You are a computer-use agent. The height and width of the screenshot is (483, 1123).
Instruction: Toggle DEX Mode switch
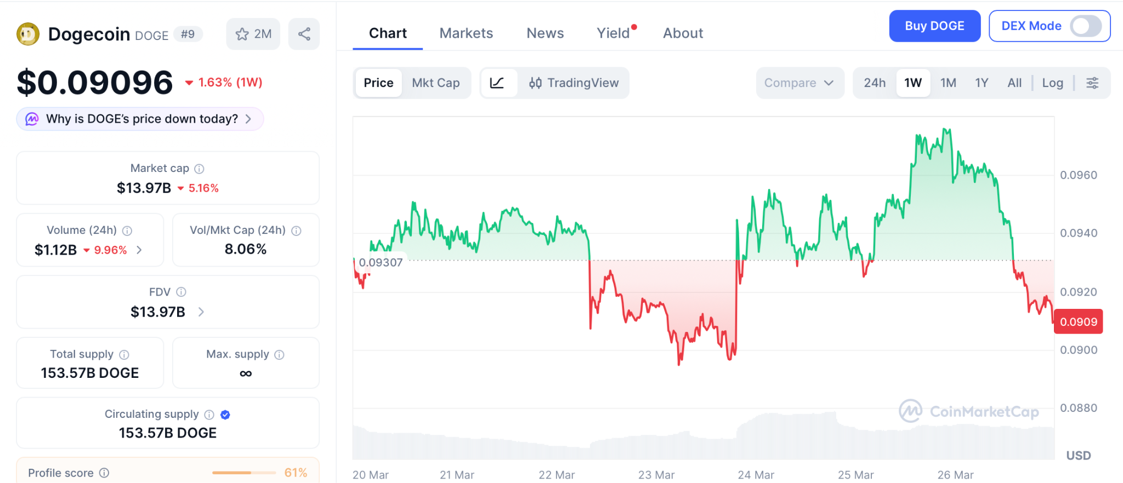point(1086,26)
